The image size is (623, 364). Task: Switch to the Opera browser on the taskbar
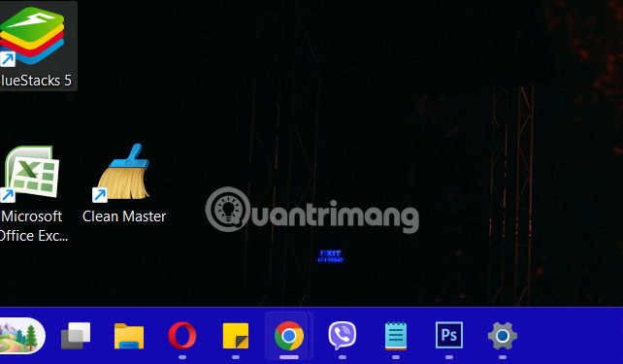[182, 336]
